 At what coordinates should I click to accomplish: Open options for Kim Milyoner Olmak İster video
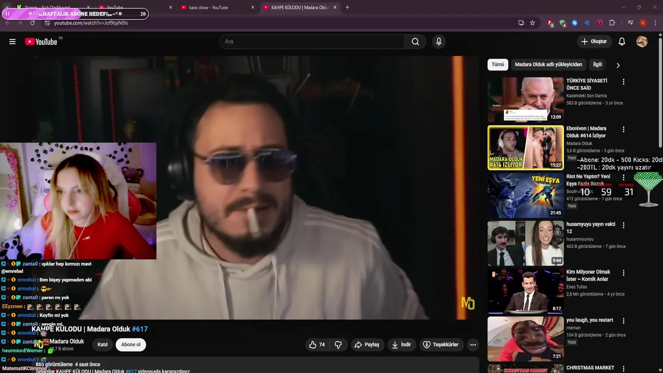(x=623, y=273)
